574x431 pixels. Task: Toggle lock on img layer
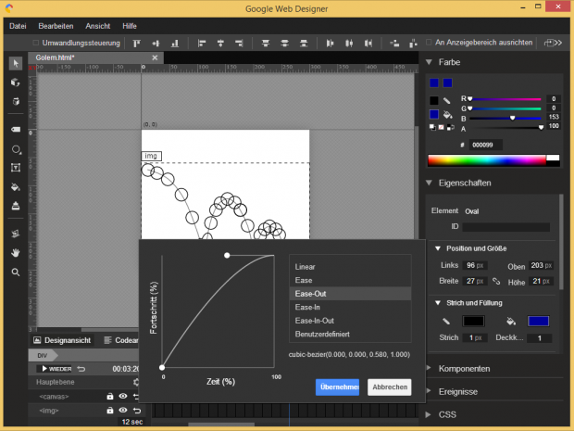109,410
